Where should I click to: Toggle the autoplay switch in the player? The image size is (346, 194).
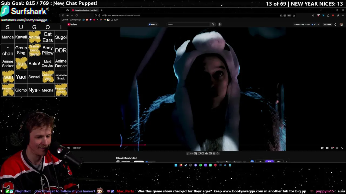tap(322, 148)
